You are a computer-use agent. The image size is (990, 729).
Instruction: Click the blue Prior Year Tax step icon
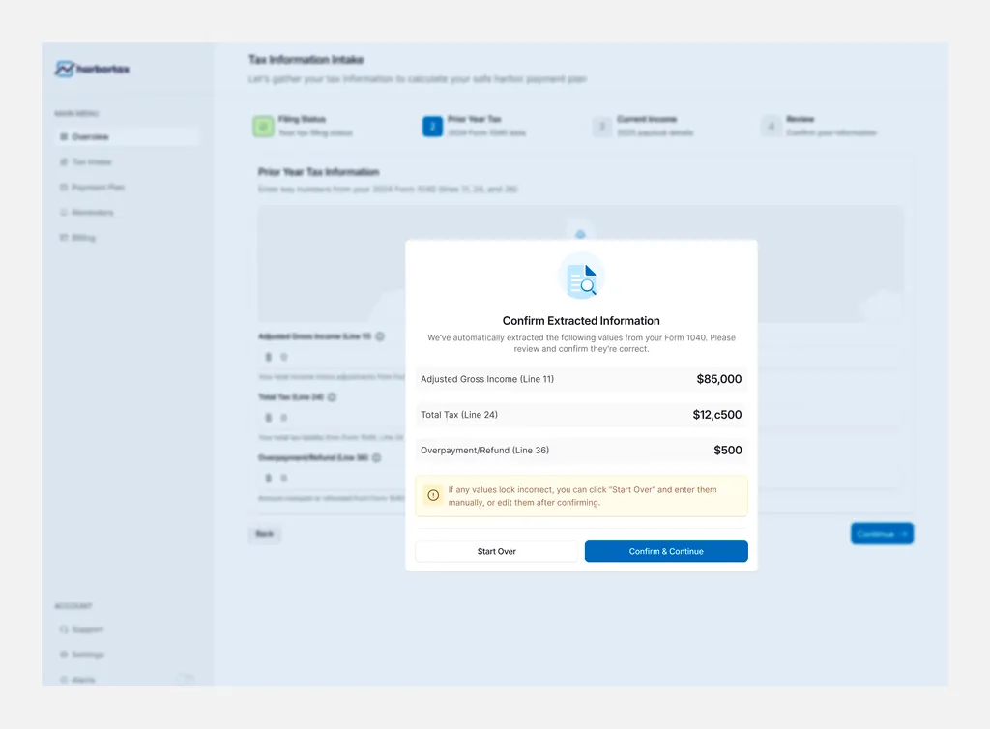tap(432, 127)
